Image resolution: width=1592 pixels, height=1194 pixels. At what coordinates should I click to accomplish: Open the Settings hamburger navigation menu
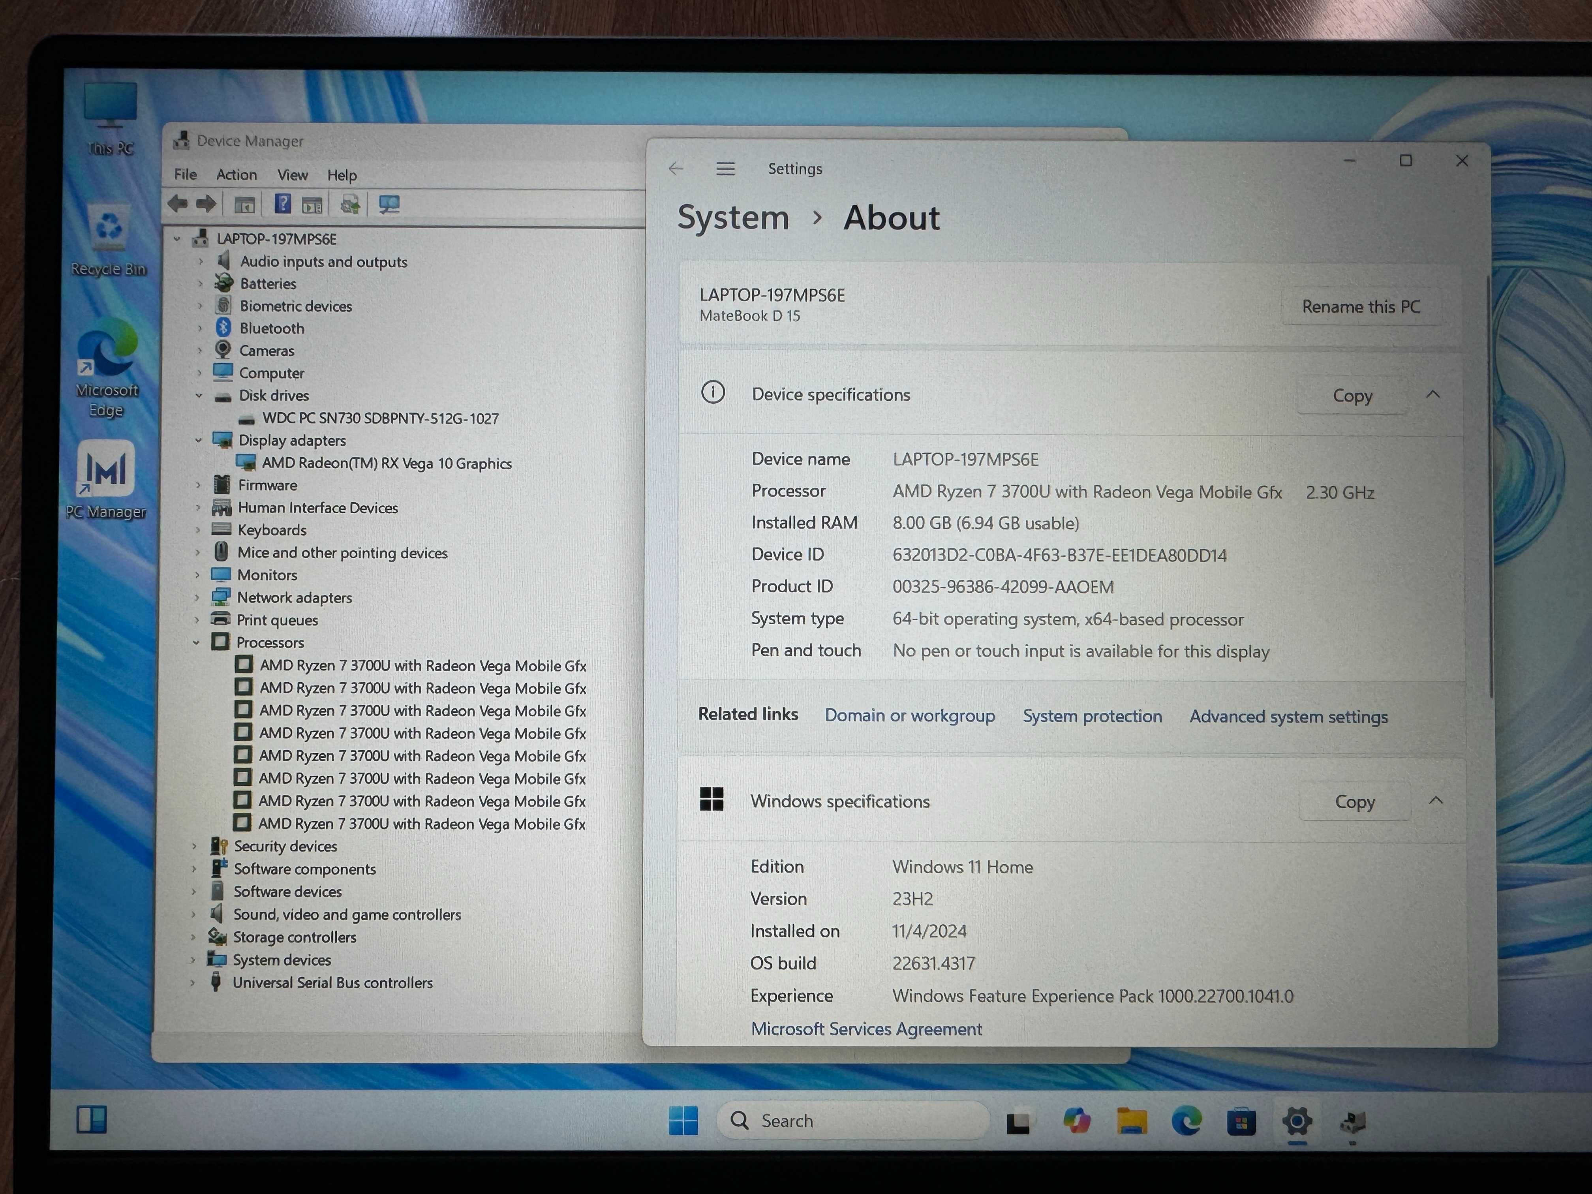pyautogui.click(x=725, y=169)
